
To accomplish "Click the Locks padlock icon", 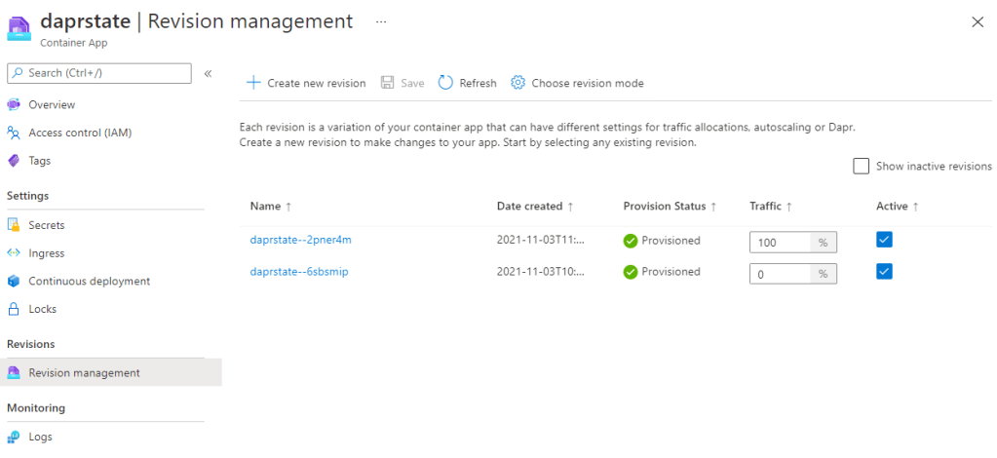I will (x=14, y=309).
